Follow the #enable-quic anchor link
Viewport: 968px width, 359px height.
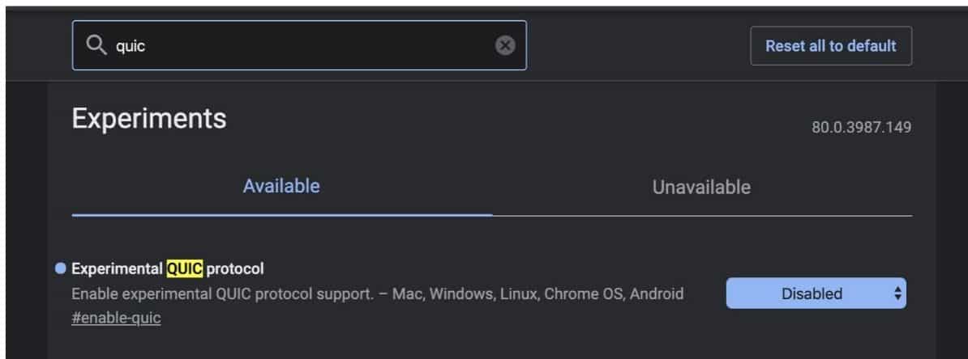(x=116, y=318)
